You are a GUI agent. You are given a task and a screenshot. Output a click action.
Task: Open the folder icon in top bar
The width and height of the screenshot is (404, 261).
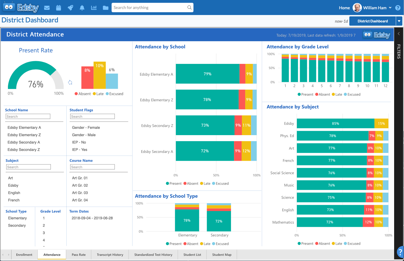click(106, 8)
